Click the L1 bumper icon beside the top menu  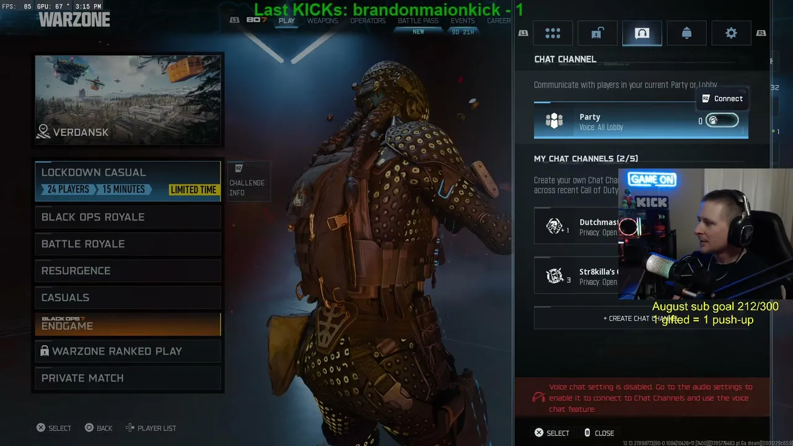coord(234,20)
